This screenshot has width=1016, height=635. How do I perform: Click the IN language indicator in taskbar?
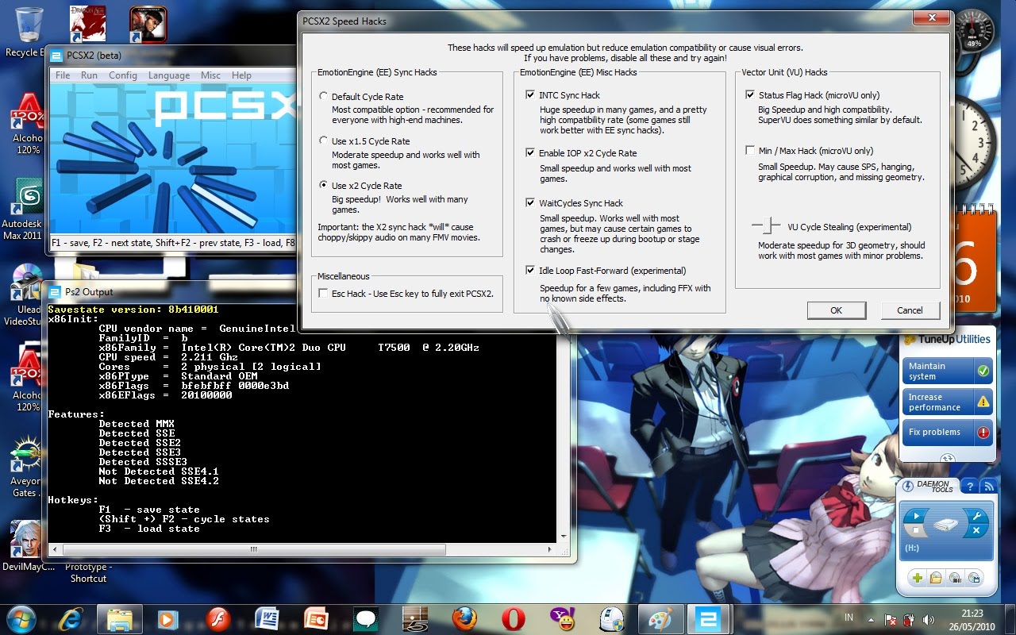(849, 618)
